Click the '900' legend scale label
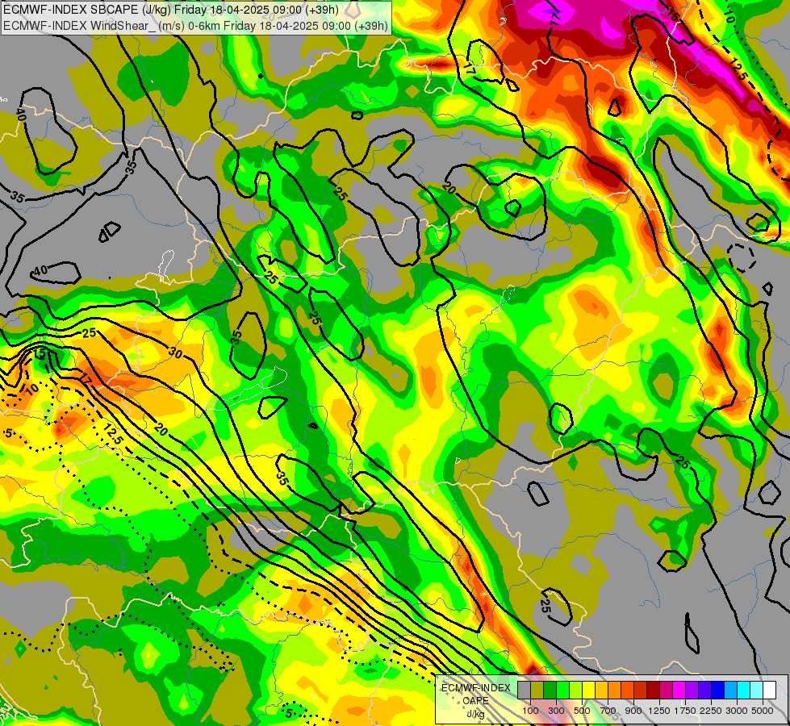 point(633,711)
